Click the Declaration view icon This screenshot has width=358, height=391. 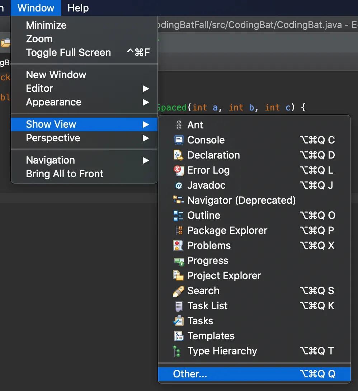point(178,155)
